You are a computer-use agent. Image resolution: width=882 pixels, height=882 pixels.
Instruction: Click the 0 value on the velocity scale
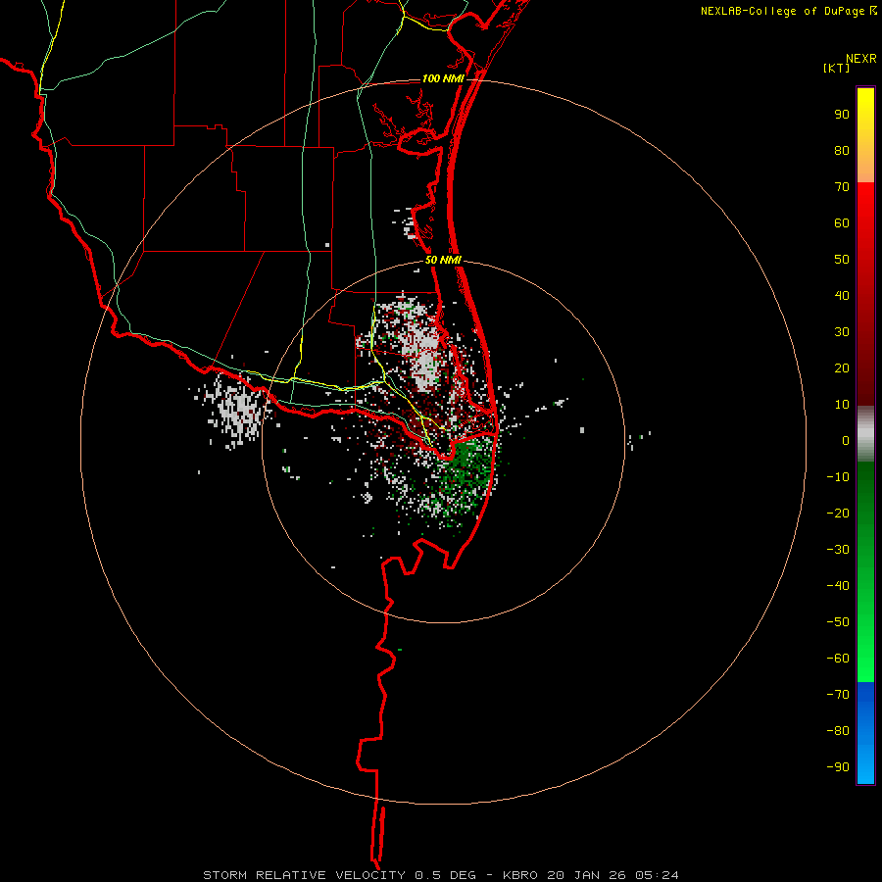[846, 441]
